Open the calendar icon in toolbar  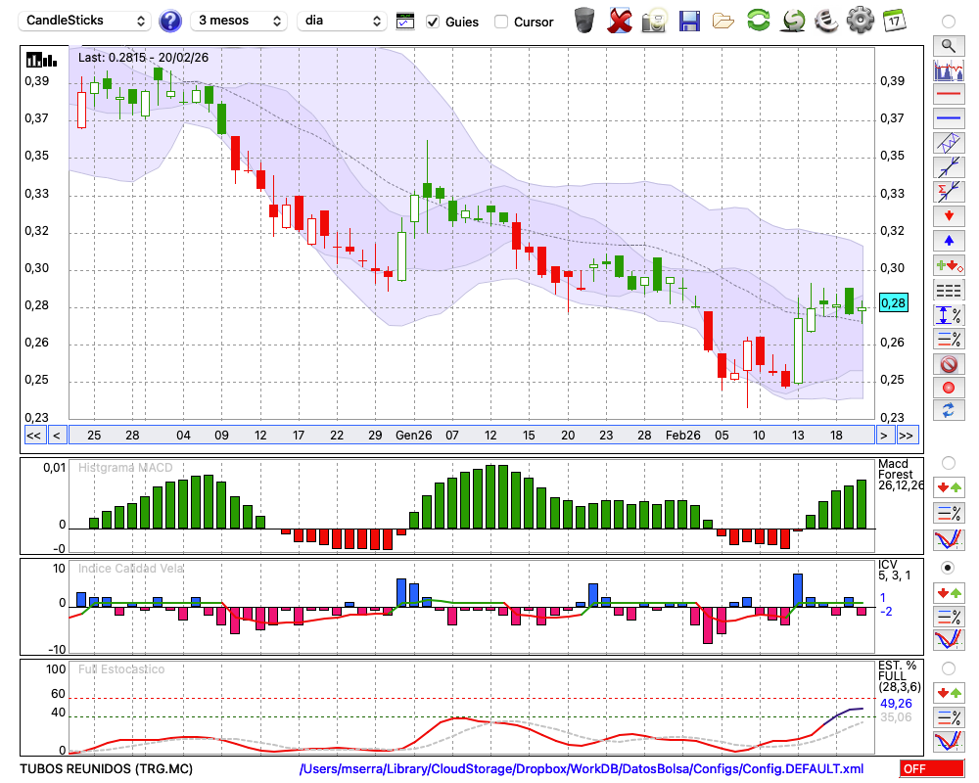tap(893, 21)
